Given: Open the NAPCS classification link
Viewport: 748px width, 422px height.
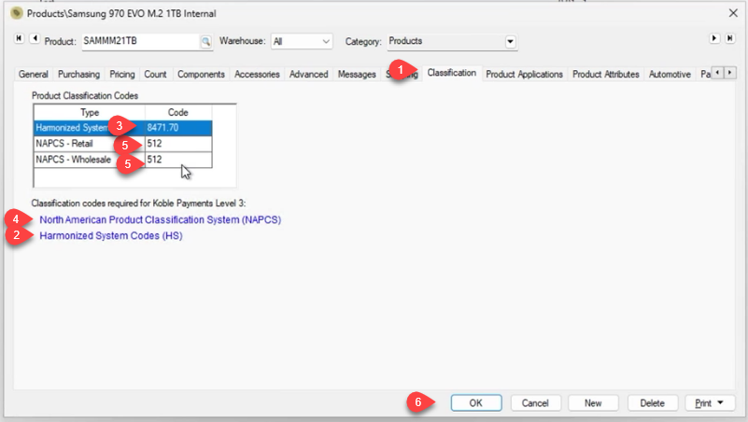Looking at the screenshot, I should tap(160, 219).
